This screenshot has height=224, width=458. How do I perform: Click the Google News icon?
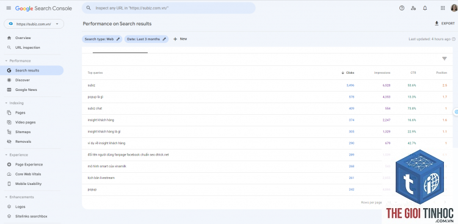click(9, 90)
